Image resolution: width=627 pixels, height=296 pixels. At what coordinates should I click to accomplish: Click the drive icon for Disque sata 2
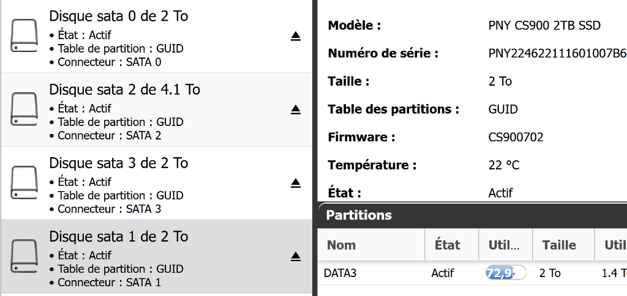click(x=24, y=109)
